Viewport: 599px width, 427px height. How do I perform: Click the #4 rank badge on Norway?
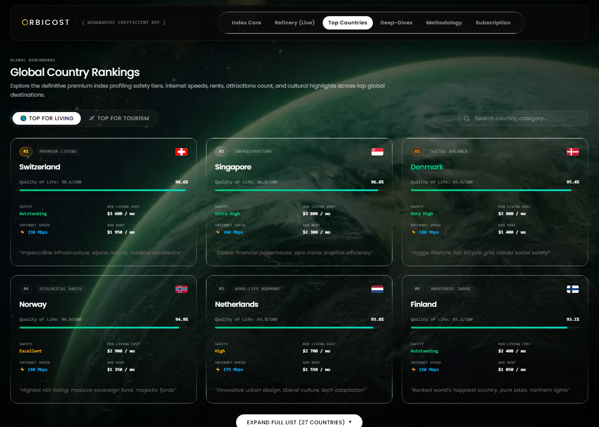(26, 289)
